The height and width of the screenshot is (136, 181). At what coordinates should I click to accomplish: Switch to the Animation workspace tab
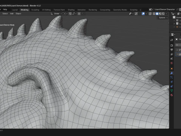click(81, 10)
